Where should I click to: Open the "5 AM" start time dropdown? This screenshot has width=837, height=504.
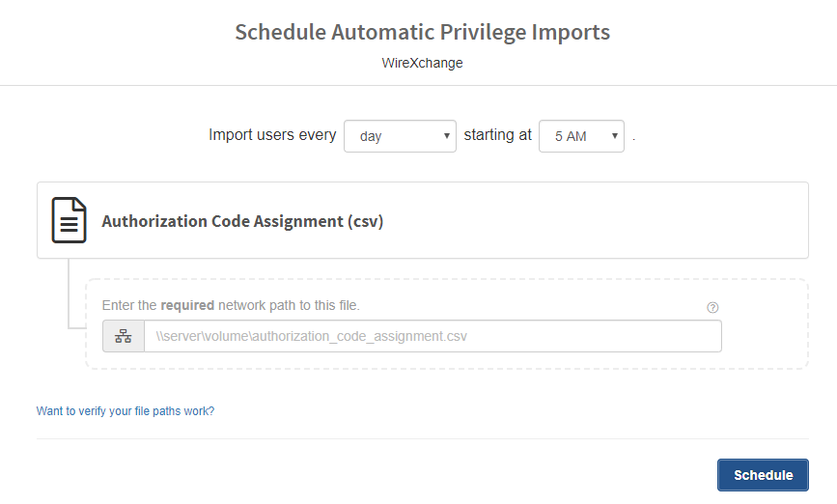pos(580,136)
